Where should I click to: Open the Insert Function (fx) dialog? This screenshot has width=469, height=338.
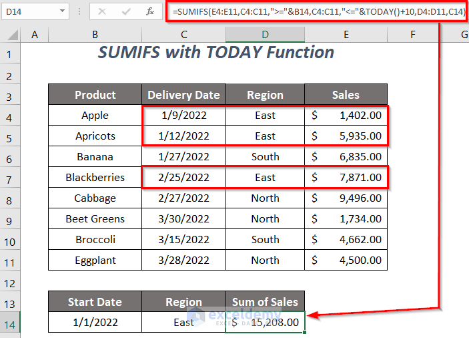click(149, 11)
